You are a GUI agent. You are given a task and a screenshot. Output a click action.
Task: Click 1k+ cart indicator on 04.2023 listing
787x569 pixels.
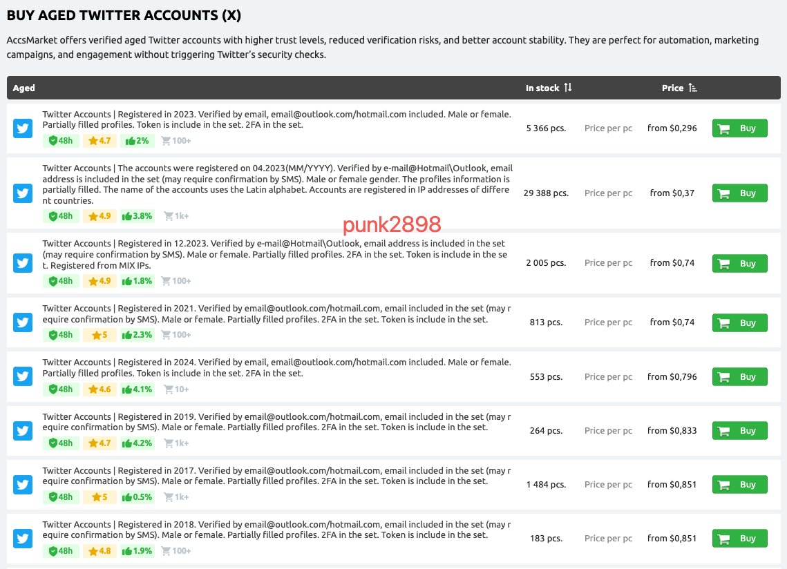(176, 216)
